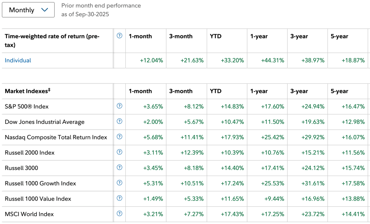
Task: Click Individual's 1-month return of +12.04%
Action: pyautogui.click(x=151, y=61)
